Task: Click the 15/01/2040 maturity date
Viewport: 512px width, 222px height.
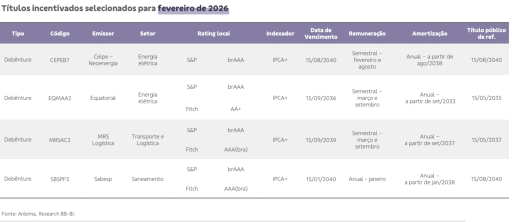Action: coord(320,179)
